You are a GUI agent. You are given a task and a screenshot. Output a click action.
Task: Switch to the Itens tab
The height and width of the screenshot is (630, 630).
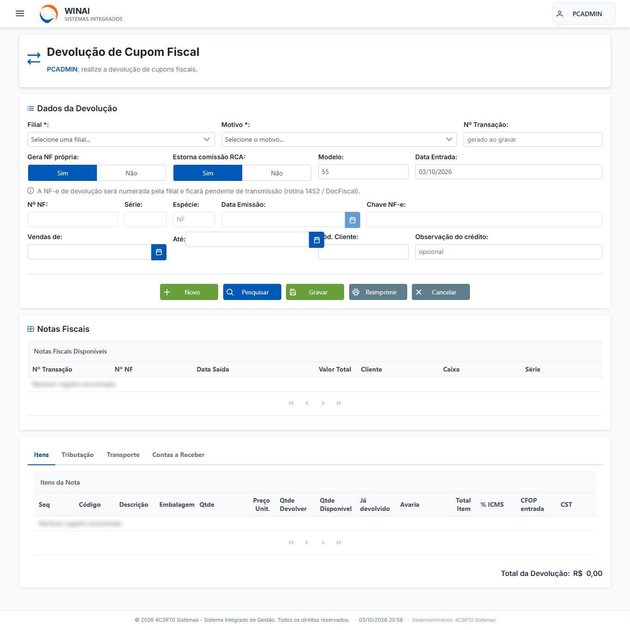[41, 455]
